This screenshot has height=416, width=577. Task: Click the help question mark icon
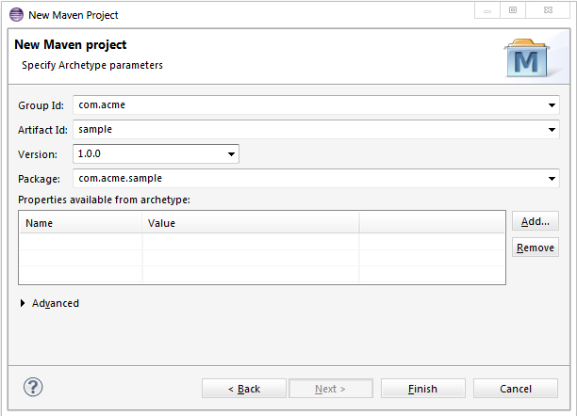click(x=33, y=387)
